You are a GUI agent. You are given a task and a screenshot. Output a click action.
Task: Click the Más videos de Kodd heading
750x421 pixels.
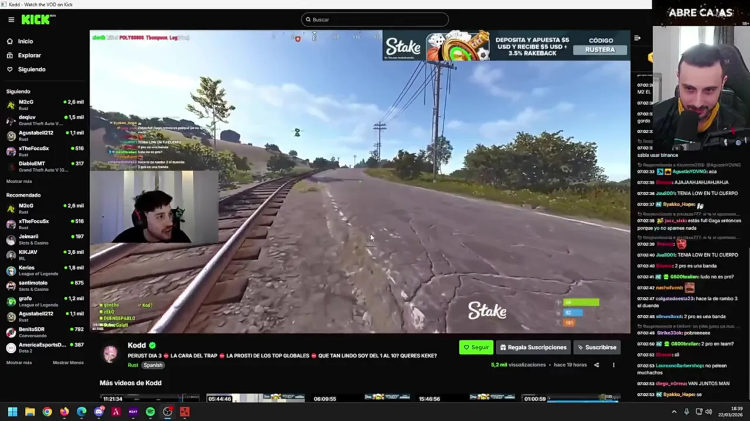[131, 383]
